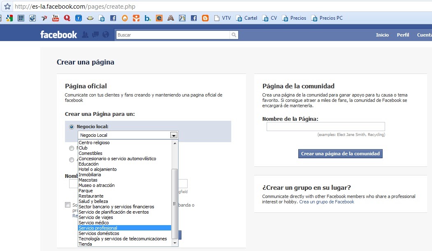Open the Cartel bookmark
Viewport: 432px width, 251px height.
246,18
